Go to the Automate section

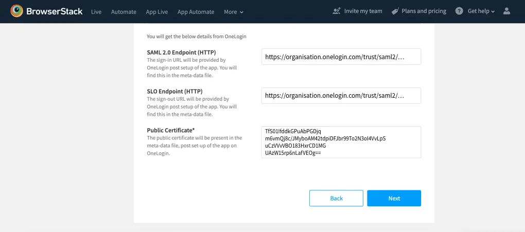[x=124, y=11]
